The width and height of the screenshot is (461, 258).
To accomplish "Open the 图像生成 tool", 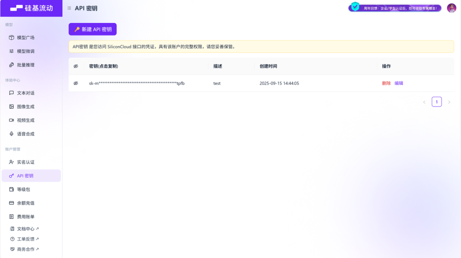I will click(26, 106).
